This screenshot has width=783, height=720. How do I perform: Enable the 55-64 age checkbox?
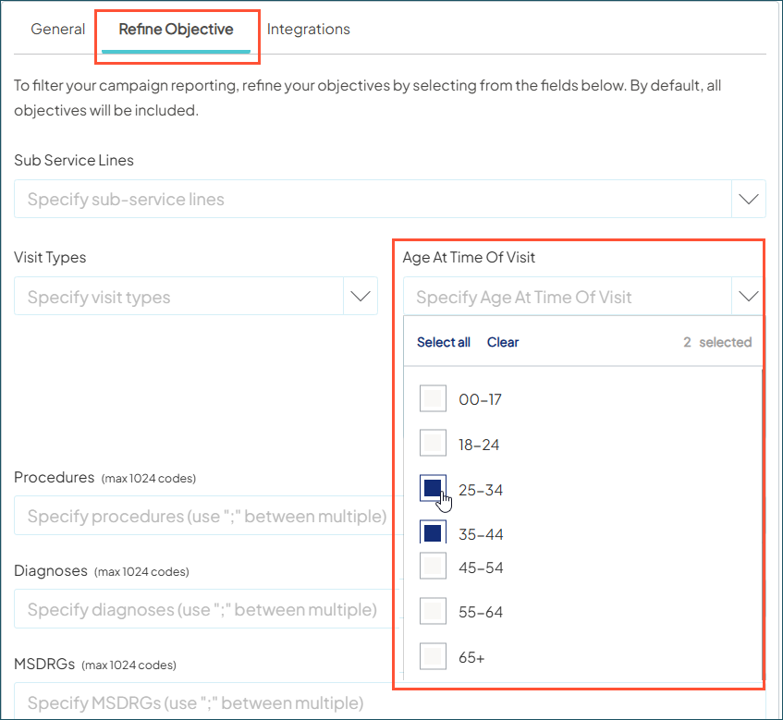433,611
